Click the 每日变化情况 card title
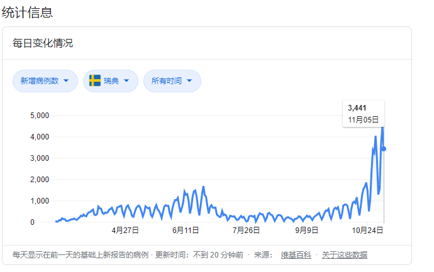 click(43, 43)
